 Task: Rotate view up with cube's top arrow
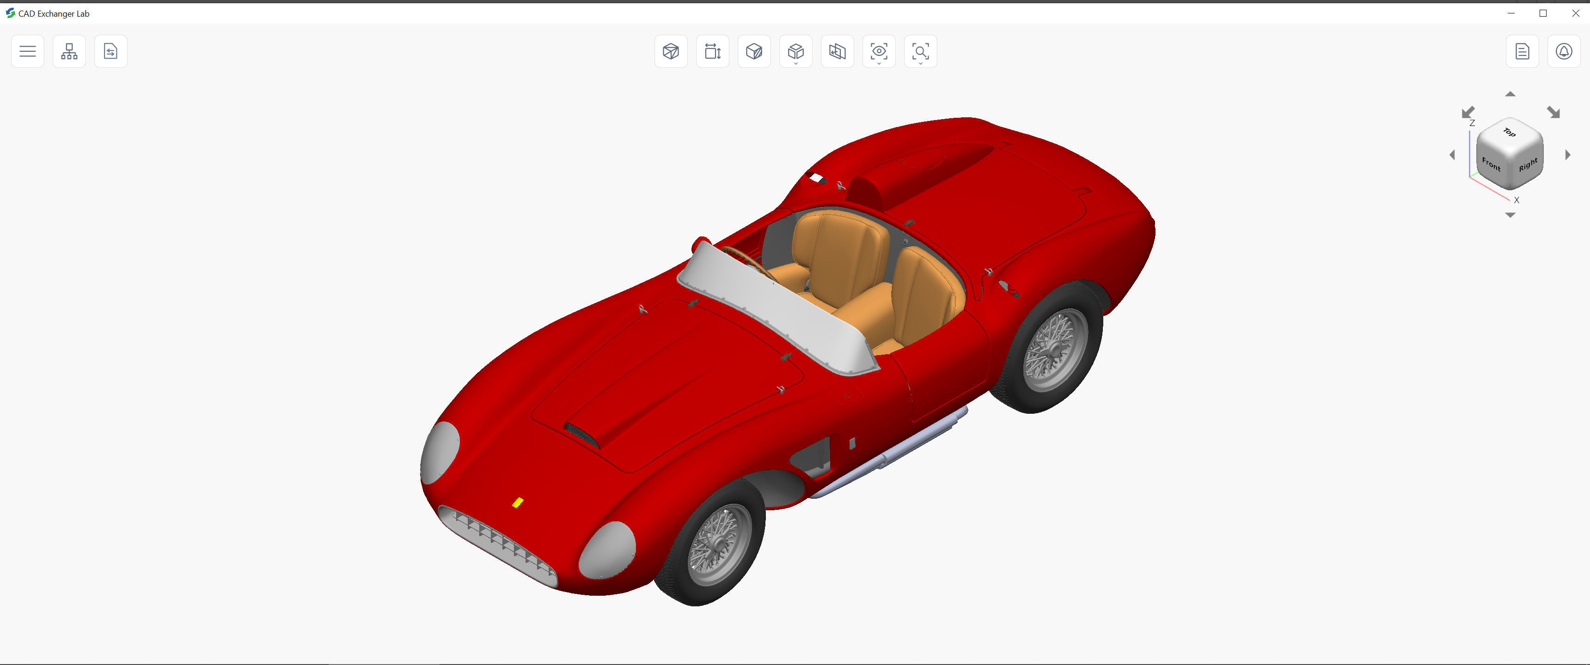point(1510,94)
